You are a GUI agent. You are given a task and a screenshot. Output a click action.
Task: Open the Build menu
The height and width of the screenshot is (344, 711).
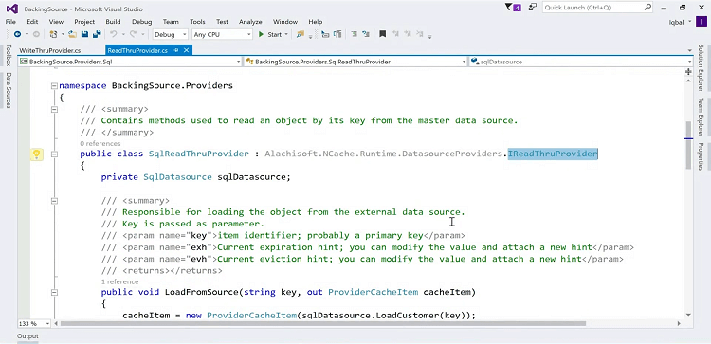click(x=113, y=21)
